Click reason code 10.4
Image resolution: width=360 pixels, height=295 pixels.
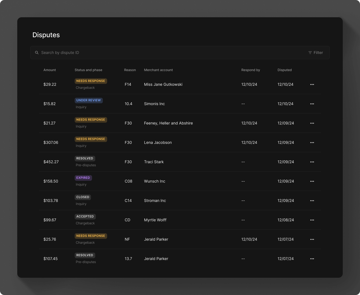129,104
